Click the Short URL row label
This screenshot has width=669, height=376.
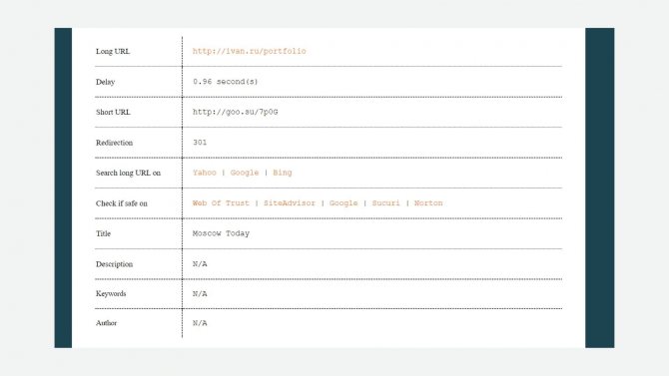113,112
